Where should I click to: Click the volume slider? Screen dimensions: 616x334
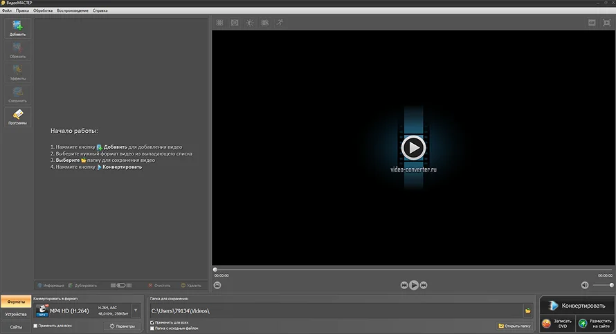click(602, 285)
